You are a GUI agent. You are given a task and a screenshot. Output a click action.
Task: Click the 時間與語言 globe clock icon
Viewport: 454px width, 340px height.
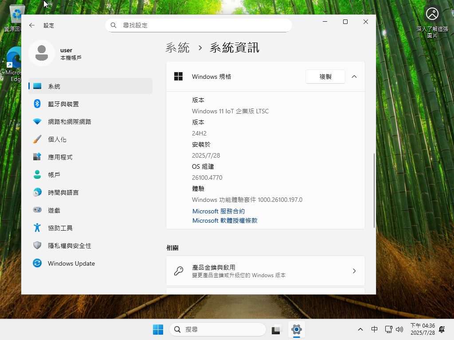click(38, 192)
